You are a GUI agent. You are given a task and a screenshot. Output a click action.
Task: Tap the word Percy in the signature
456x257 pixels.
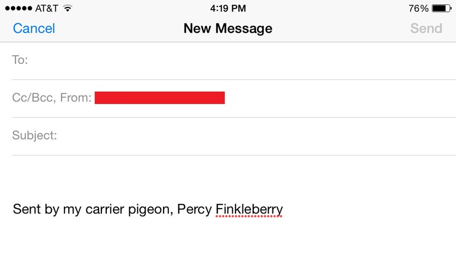(x=194, y=210)
